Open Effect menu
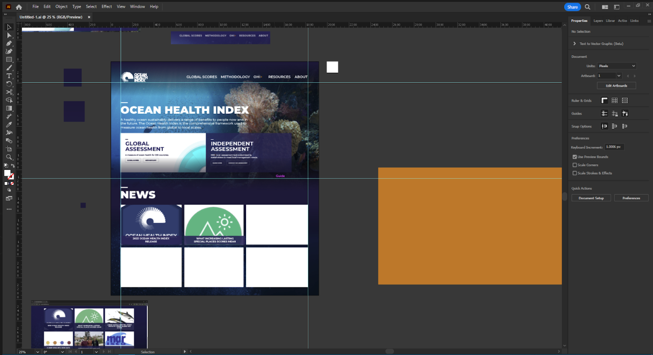This screenshot has width=653, height=355. pos(106,7)
